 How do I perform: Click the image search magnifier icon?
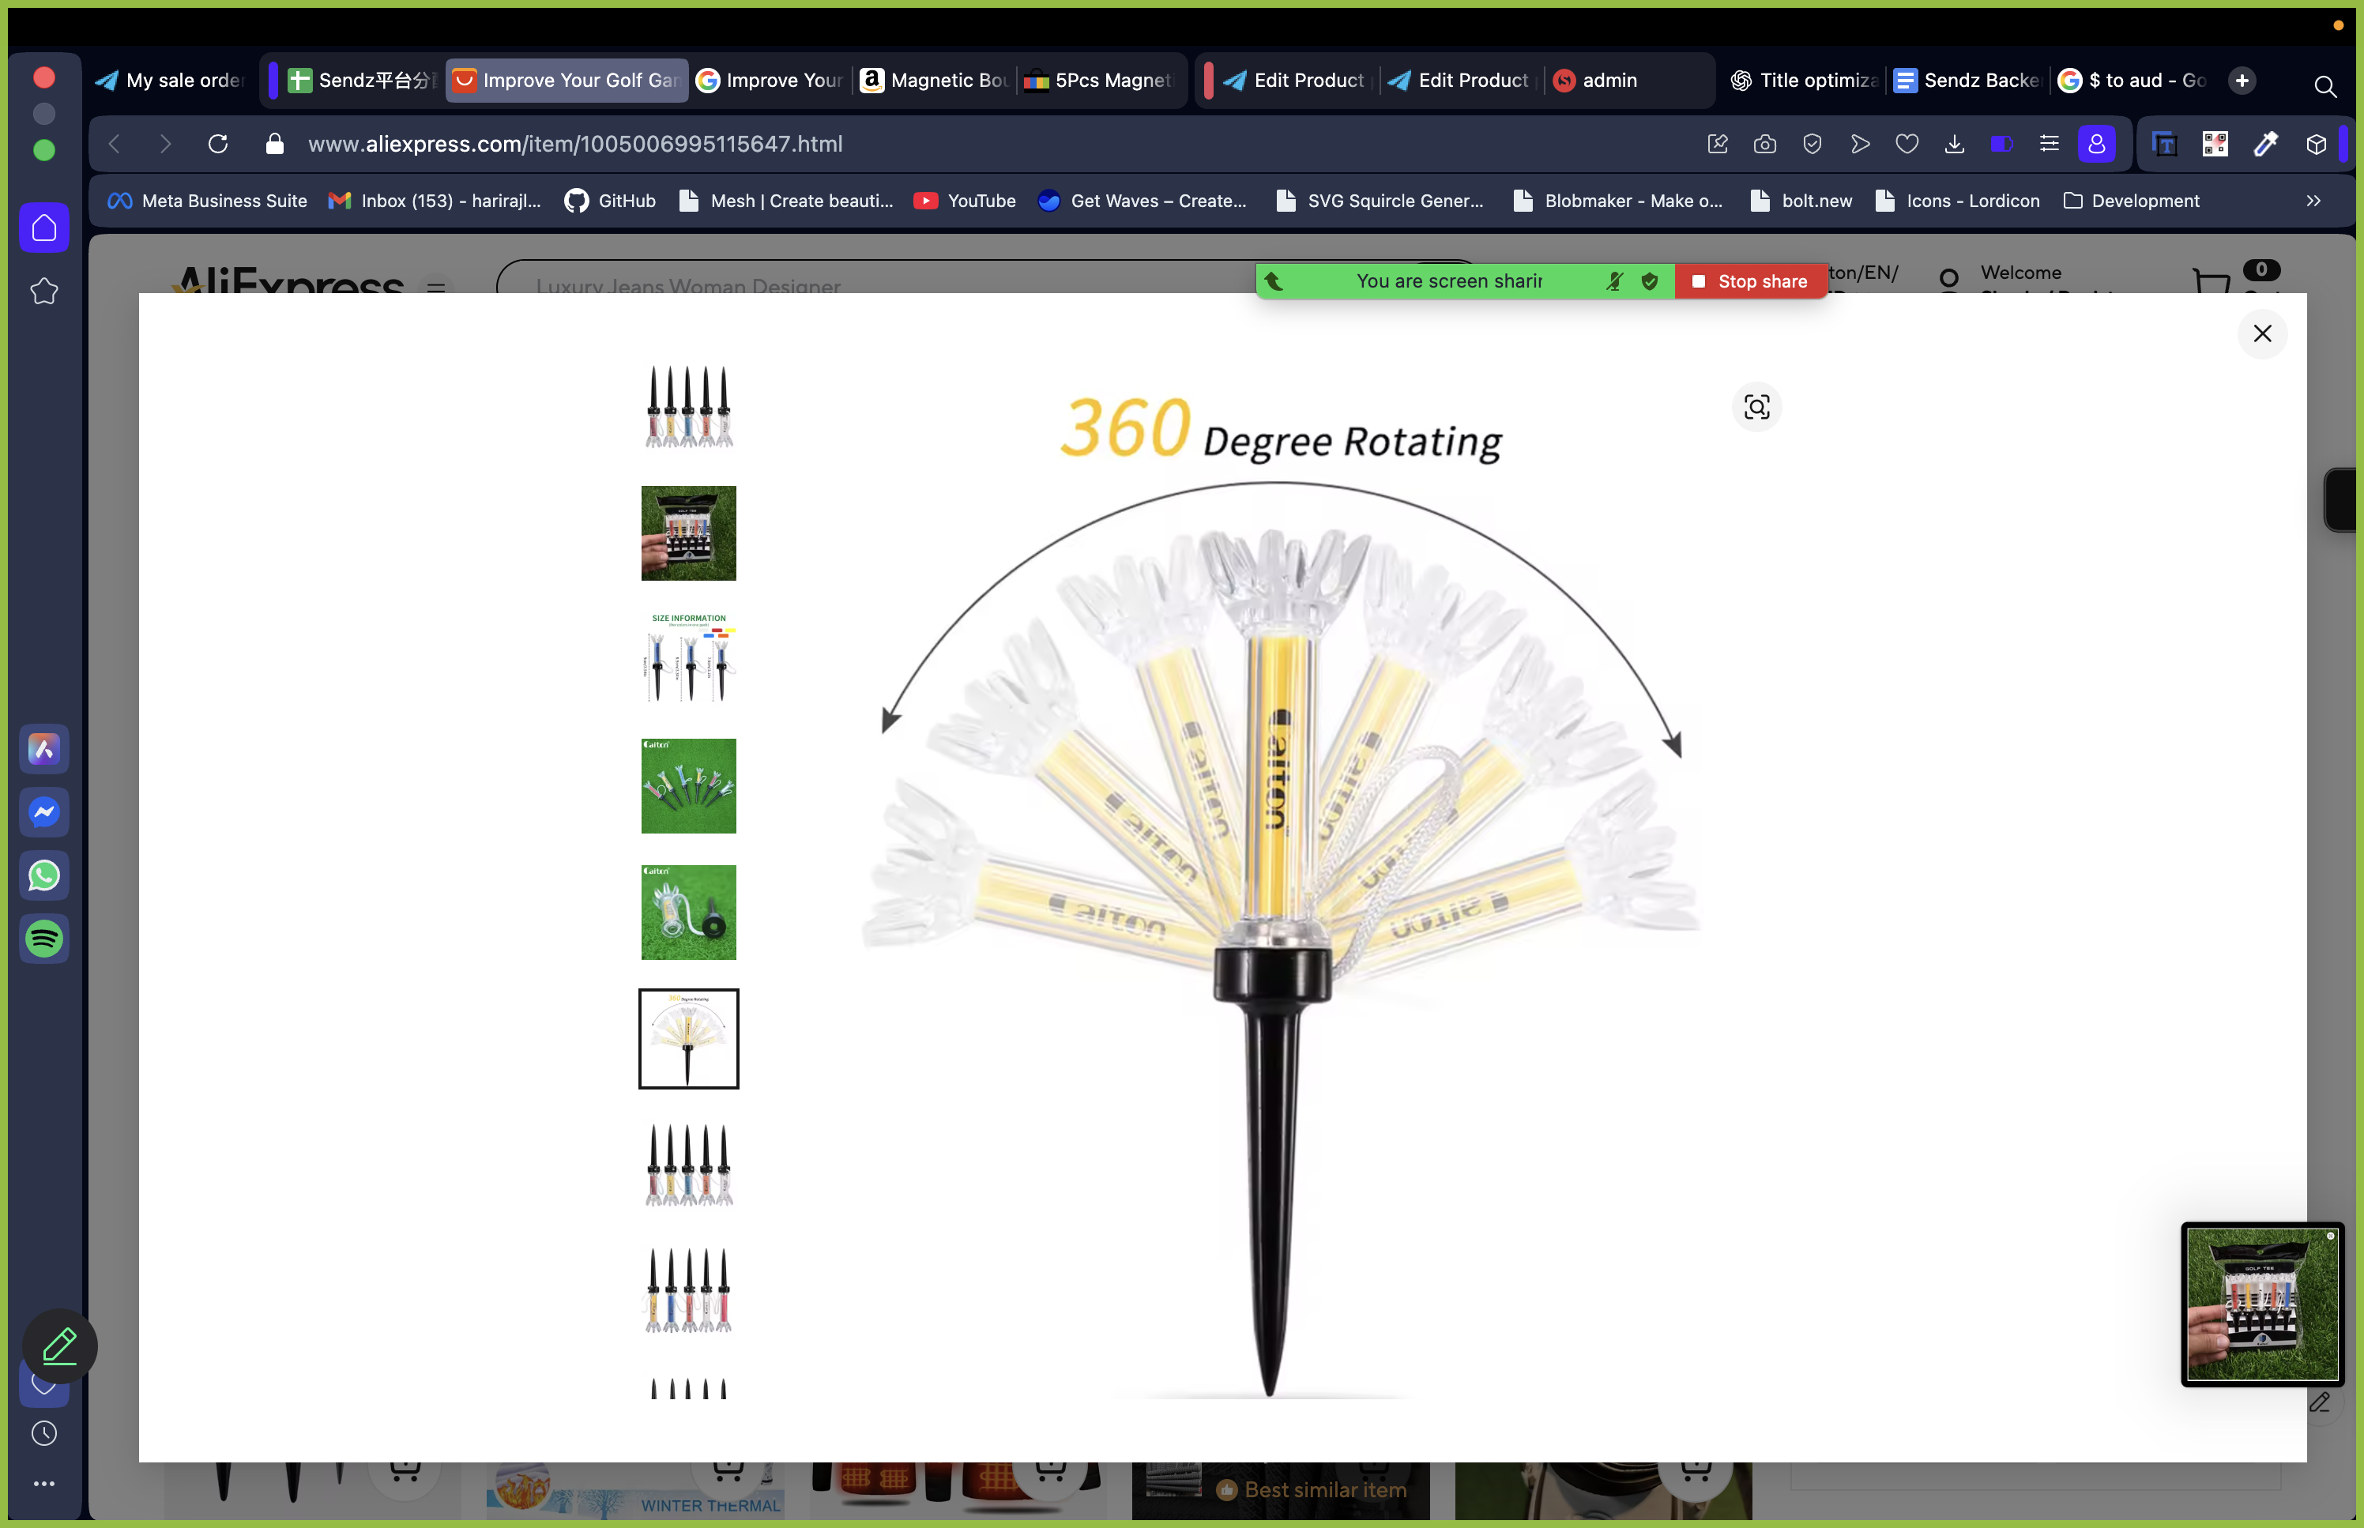(1756, 407)
